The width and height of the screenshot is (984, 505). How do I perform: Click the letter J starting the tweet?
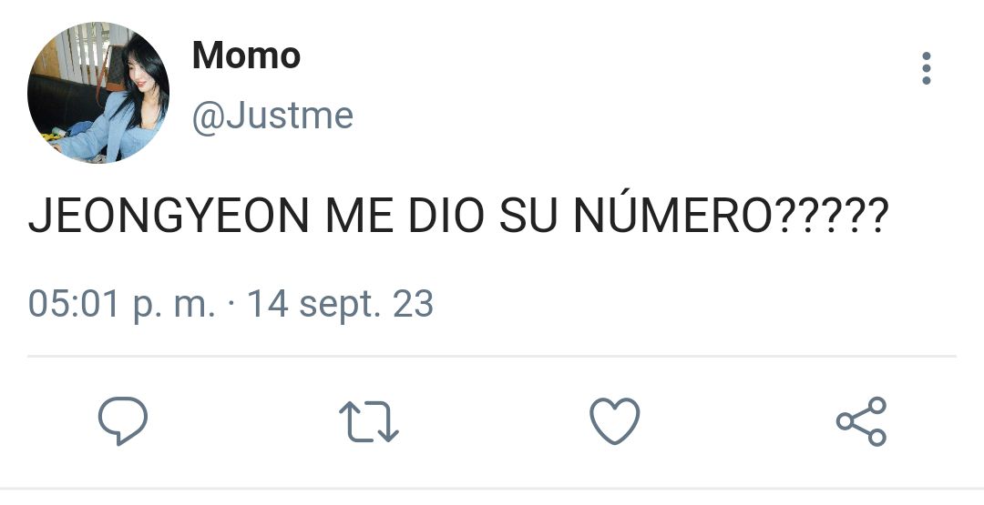(39, 216)
